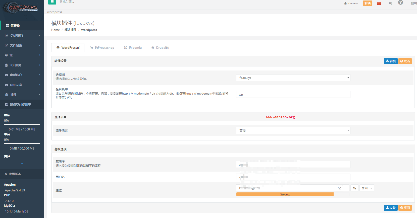The height and width of the screenshot is (218, 417).
Task: Click the 通过 password field
Action: click(286, 188)
